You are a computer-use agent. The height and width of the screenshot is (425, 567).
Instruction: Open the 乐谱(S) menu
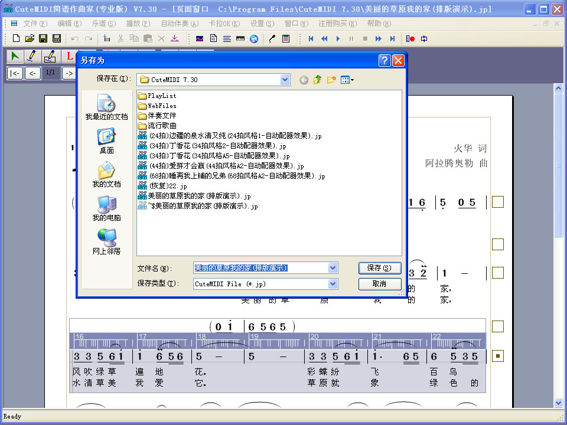[104, 24]
